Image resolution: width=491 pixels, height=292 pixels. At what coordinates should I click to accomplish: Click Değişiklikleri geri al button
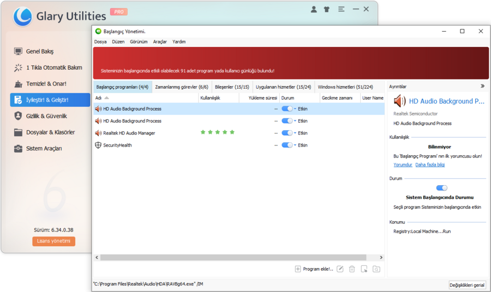(x=467, y=285)
